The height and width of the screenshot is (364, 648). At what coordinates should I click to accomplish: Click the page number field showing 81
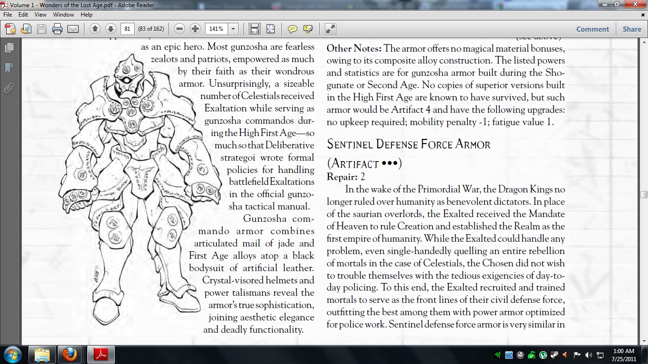(127, 29)
